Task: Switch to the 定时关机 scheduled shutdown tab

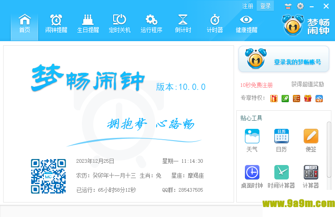Action: (x=120, y=24)
